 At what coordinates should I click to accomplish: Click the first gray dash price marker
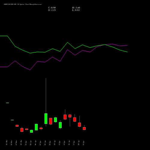pos(7,103)
